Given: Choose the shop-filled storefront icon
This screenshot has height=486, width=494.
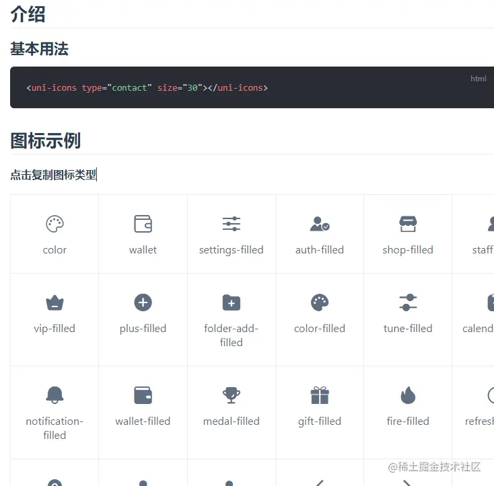Looking at the screenshot, I should [x=408, y=224].
